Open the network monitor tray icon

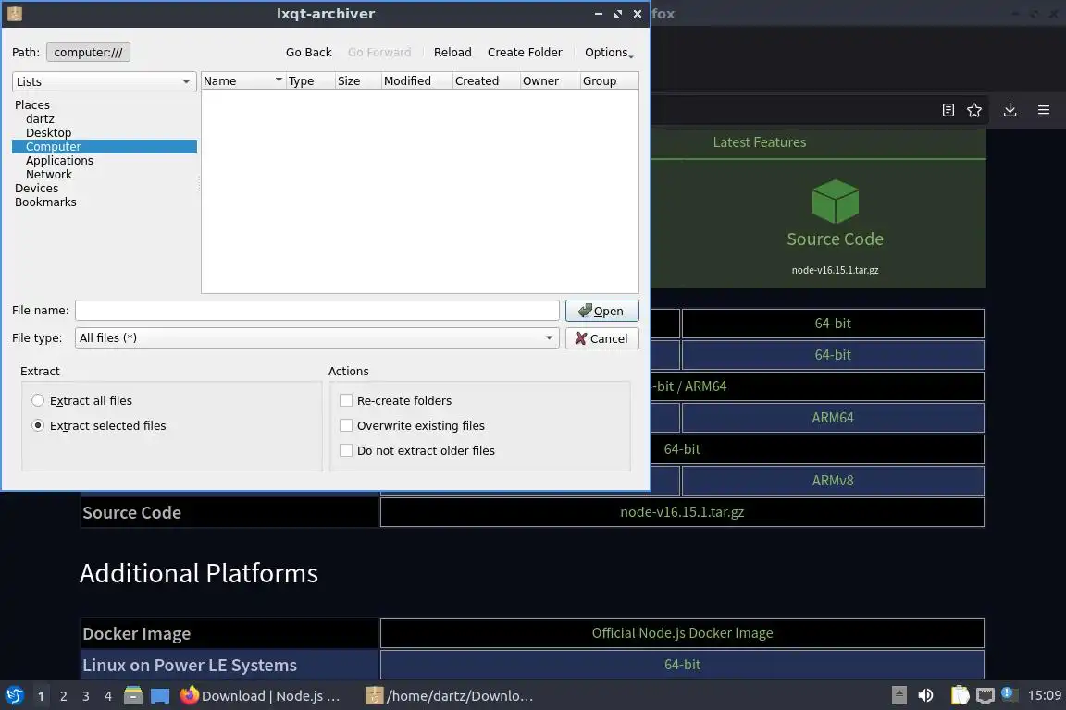click(985, 696)
